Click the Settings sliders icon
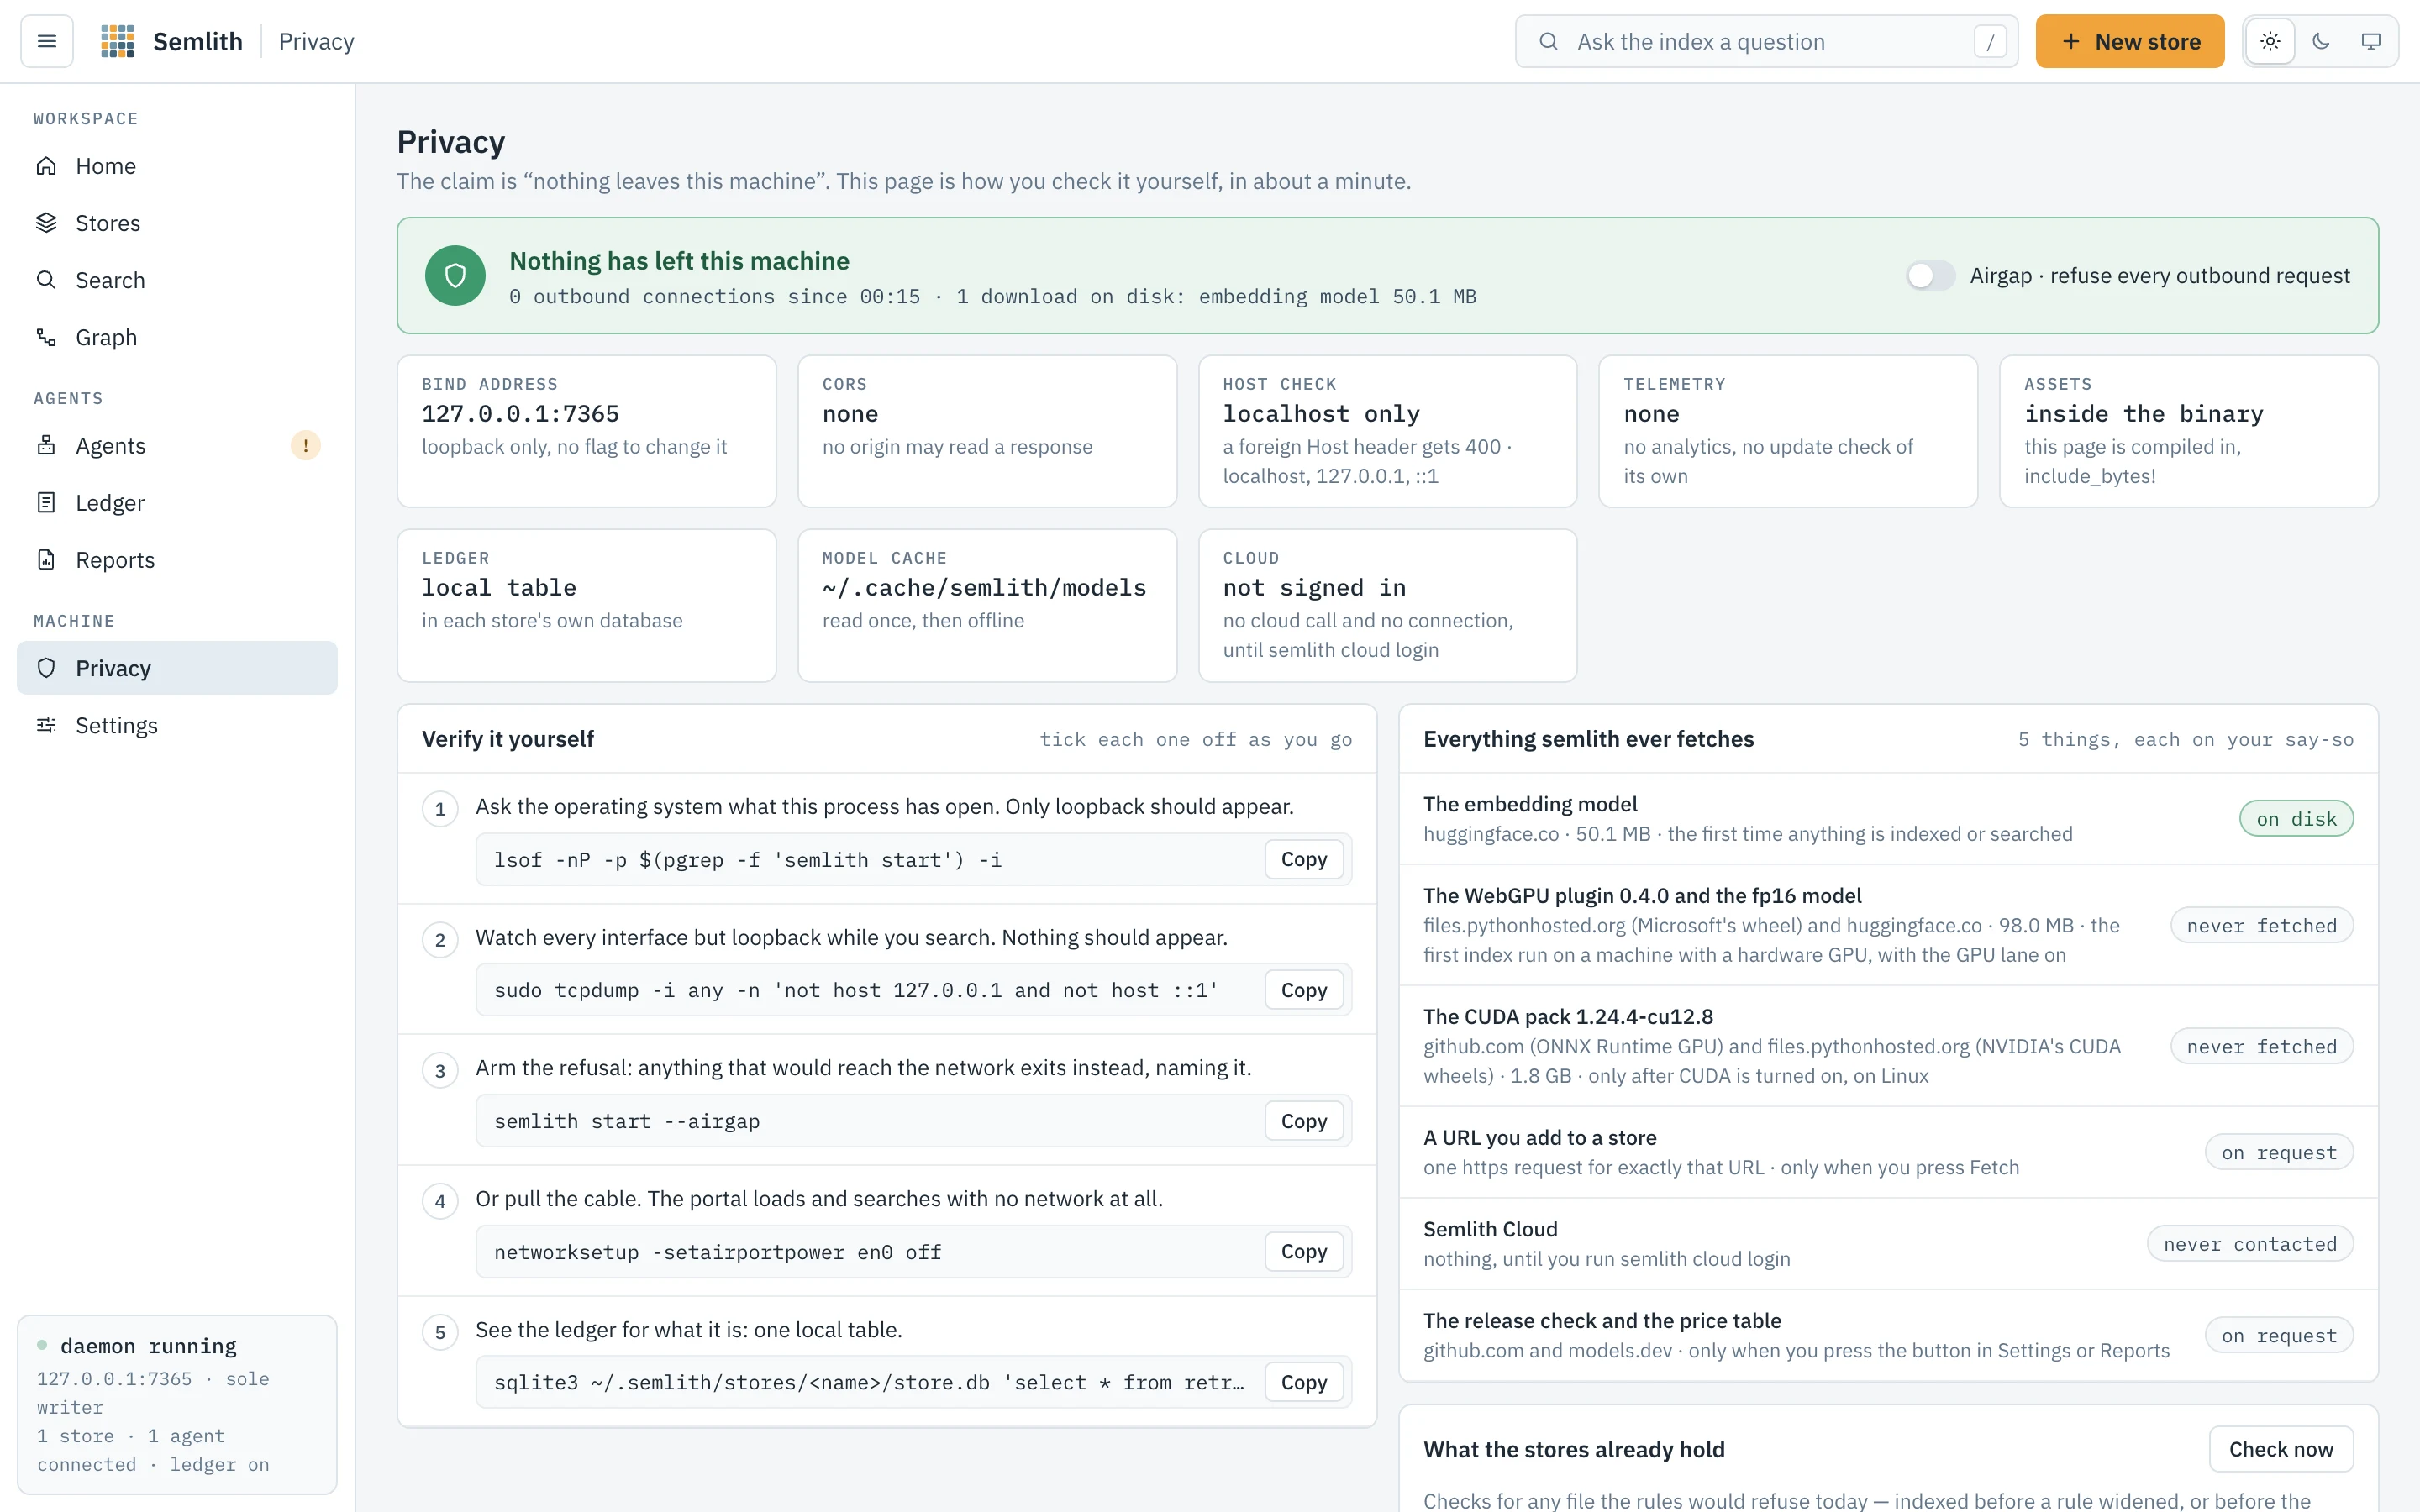This screenshot has width=2420, height=1512. coord(46,725)
